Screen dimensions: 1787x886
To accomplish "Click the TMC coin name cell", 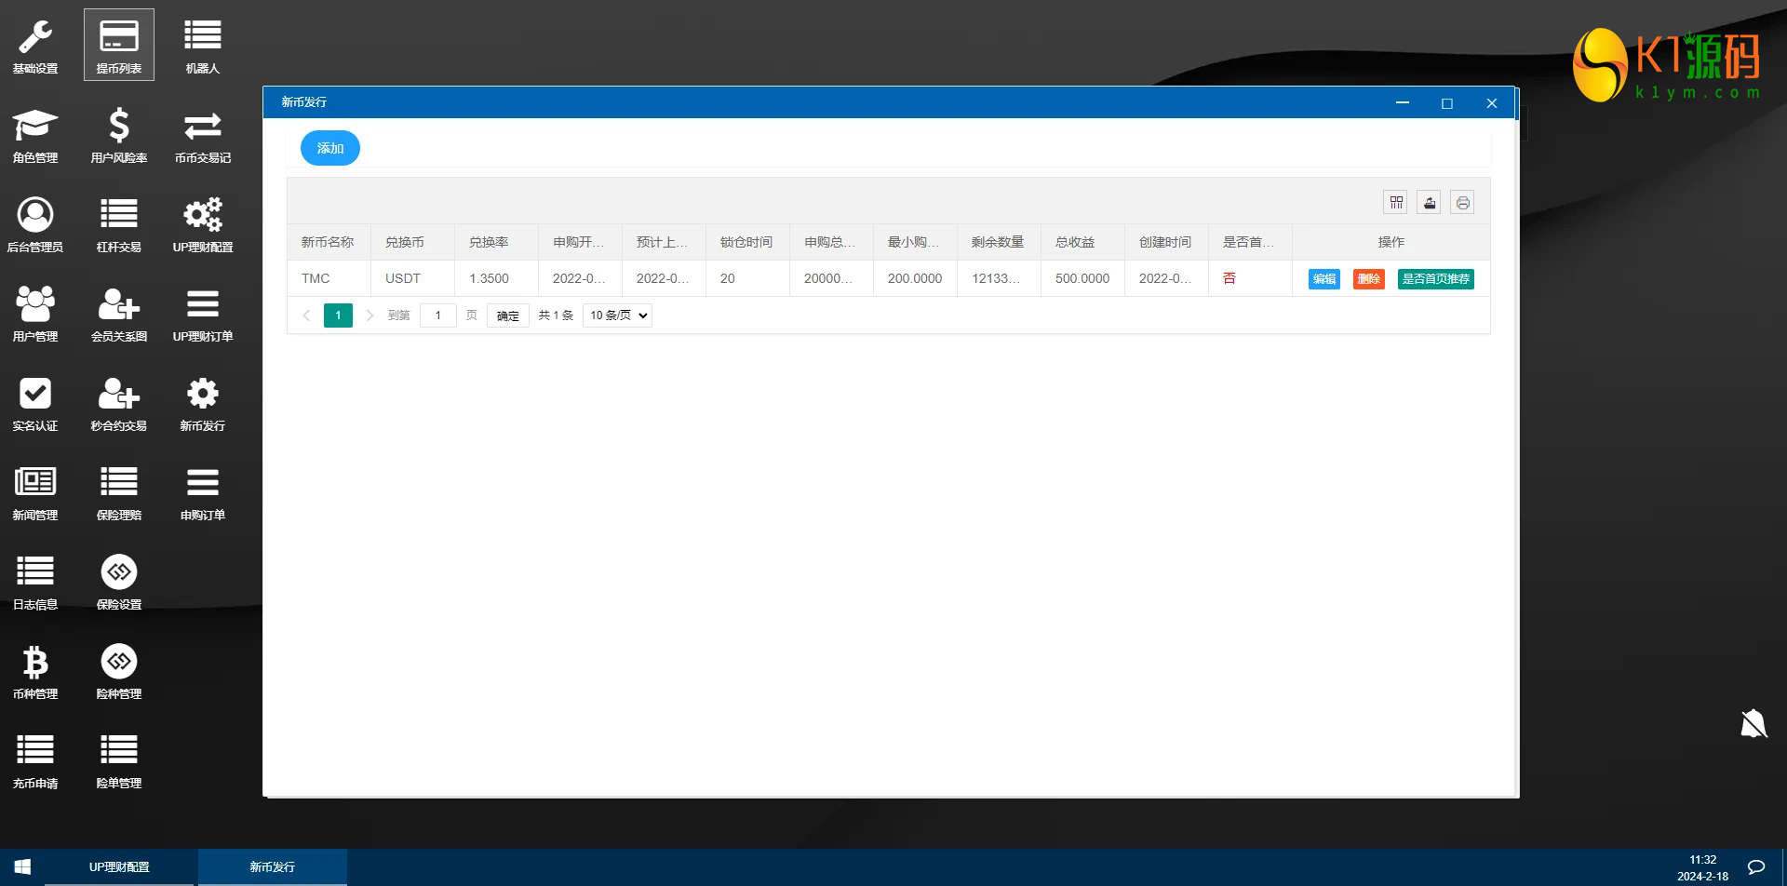I will 329,278.
